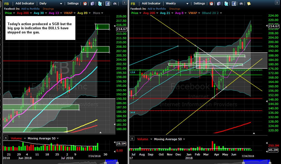The height and width of the screenshot is (164, 281).
Task: Click the 7/24/2018 date on Weekly chart
Action: coord(248,156)
